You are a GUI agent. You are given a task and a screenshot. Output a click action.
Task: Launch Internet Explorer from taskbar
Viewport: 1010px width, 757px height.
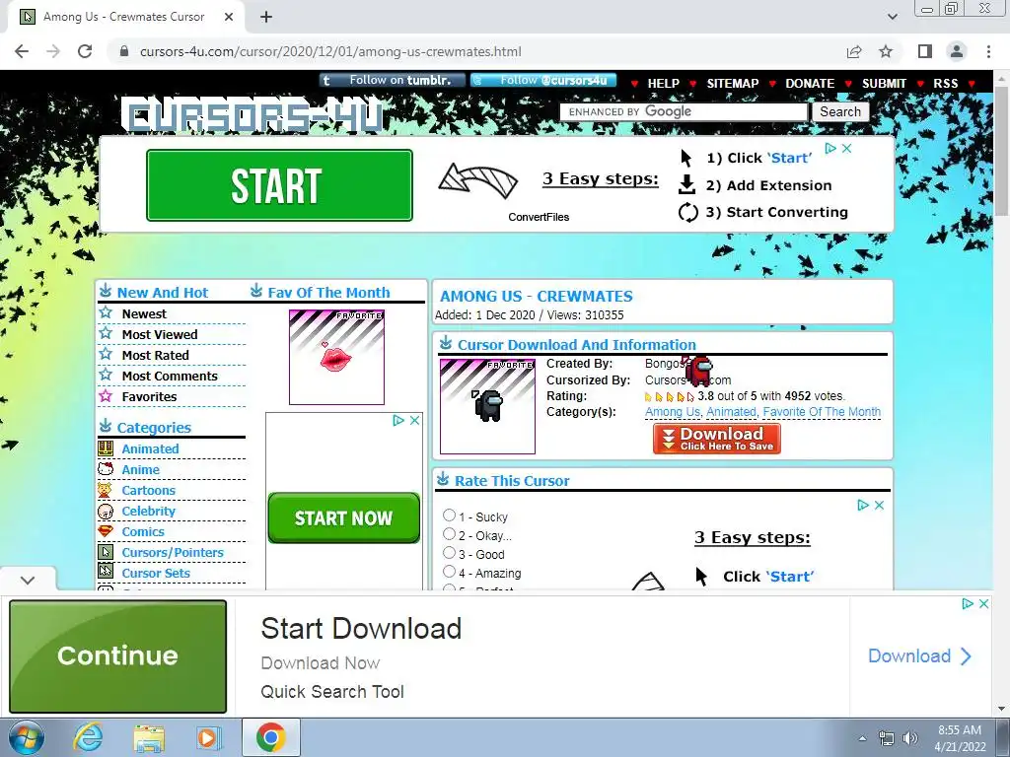(88, 737)
